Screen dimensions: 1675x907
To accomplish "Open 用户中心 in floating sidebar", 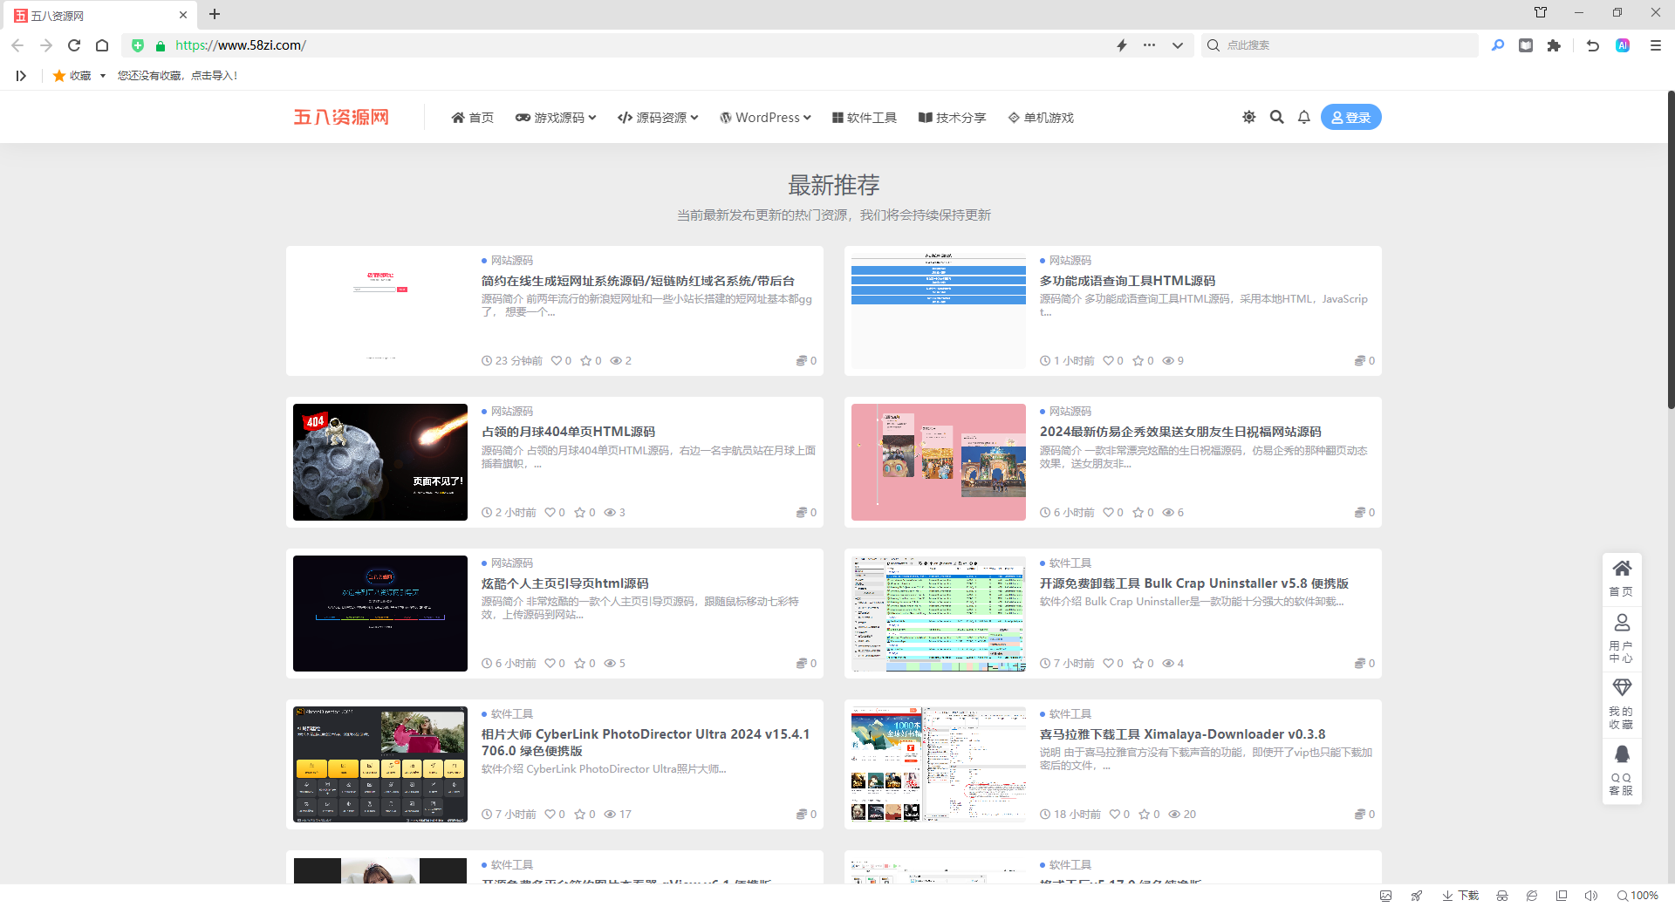I will [x=1622, y=638].
